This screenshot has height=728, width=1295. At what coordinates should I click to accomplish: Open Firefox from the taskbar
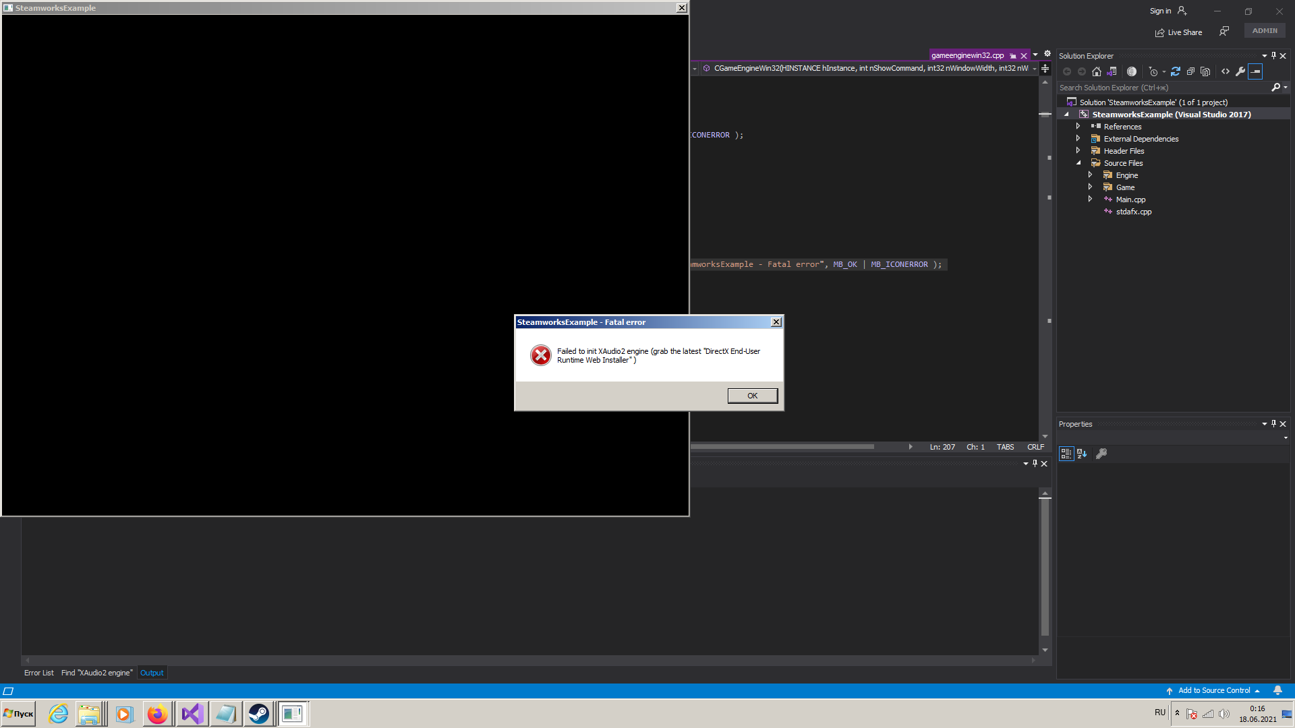[157, 714]
